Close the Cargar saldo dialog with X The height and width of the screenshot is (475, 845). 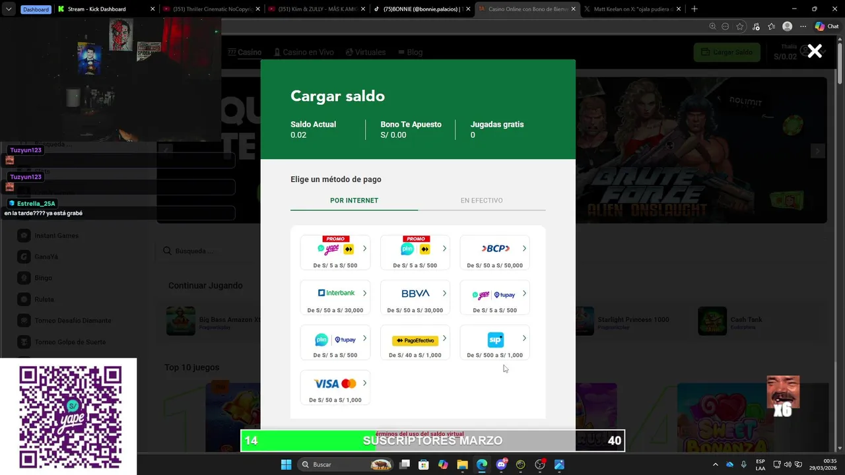815,51
